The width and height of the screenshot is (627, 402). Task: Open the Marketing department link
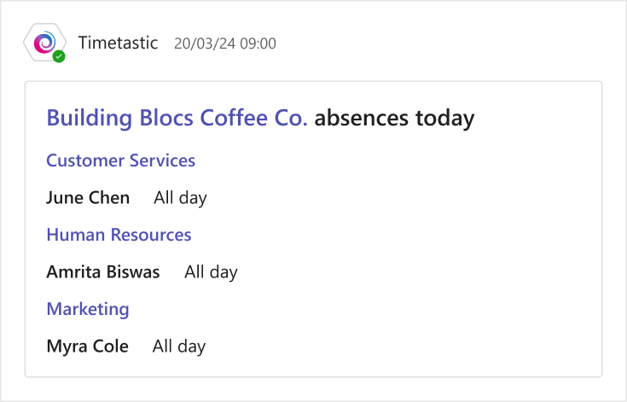pos(88,309)
